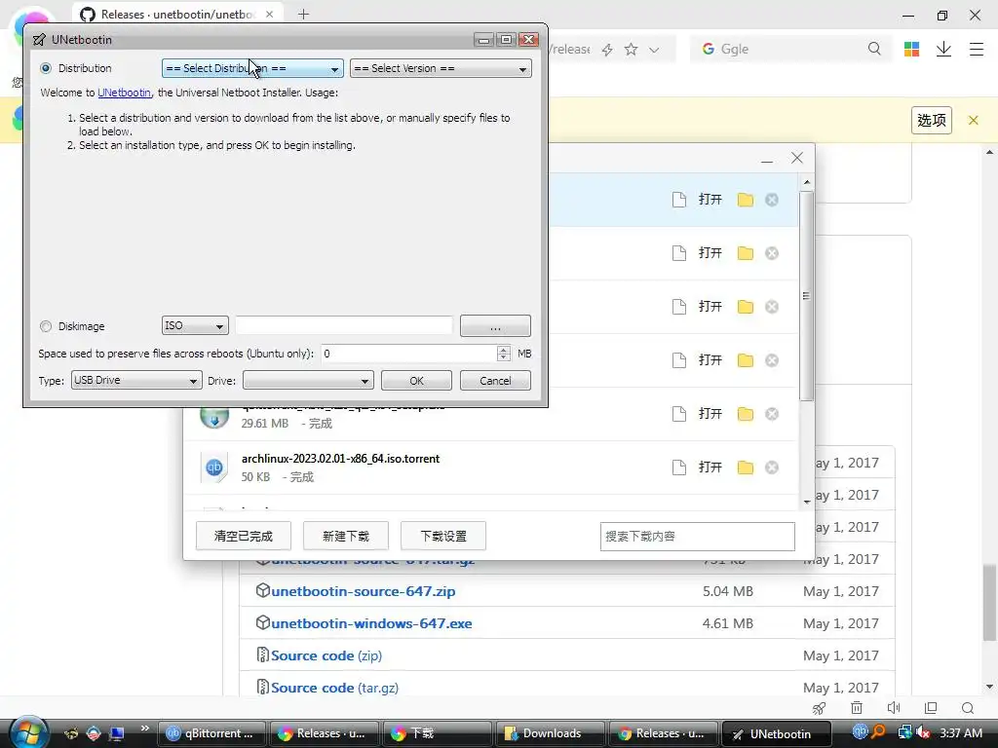998x748 pixels.
Task: Click the 搜索下载内容 search field
Action: click(x=698, y=537)
